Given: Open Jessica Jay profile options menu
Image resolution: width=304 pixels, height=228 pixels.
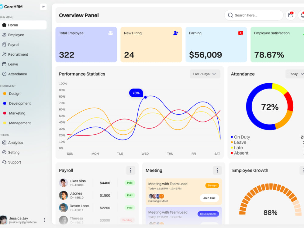Looking at the screenshot, I should (44, 220).
